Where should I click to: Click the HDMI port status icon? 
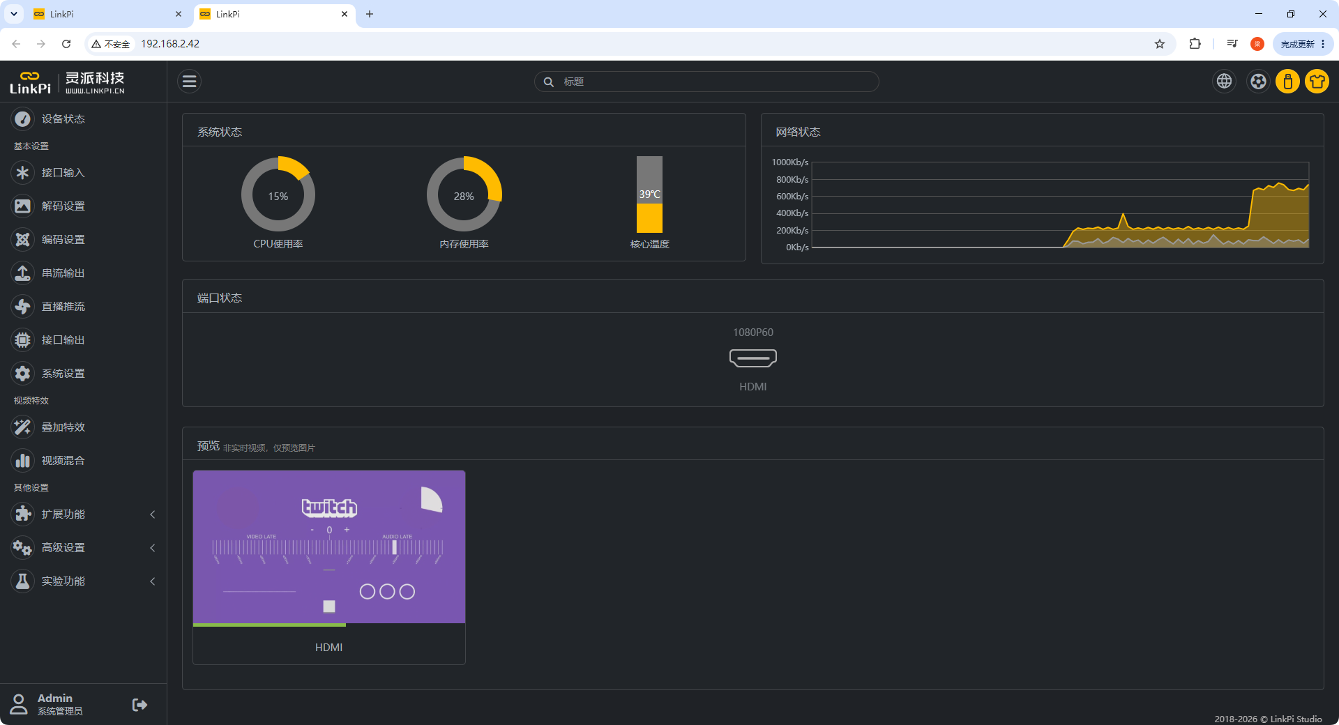click(752, 358)
